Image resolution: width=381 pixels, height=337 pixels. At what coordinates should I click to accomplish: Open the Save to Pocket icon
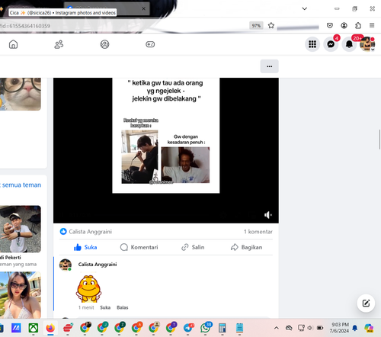(330, 25)
